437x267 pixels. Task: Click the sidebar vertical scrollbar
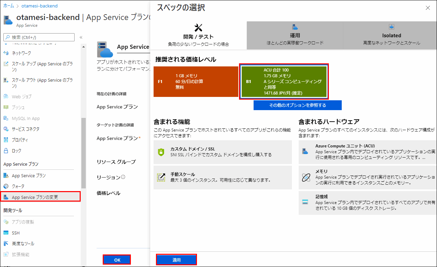[x=84, y=153]
